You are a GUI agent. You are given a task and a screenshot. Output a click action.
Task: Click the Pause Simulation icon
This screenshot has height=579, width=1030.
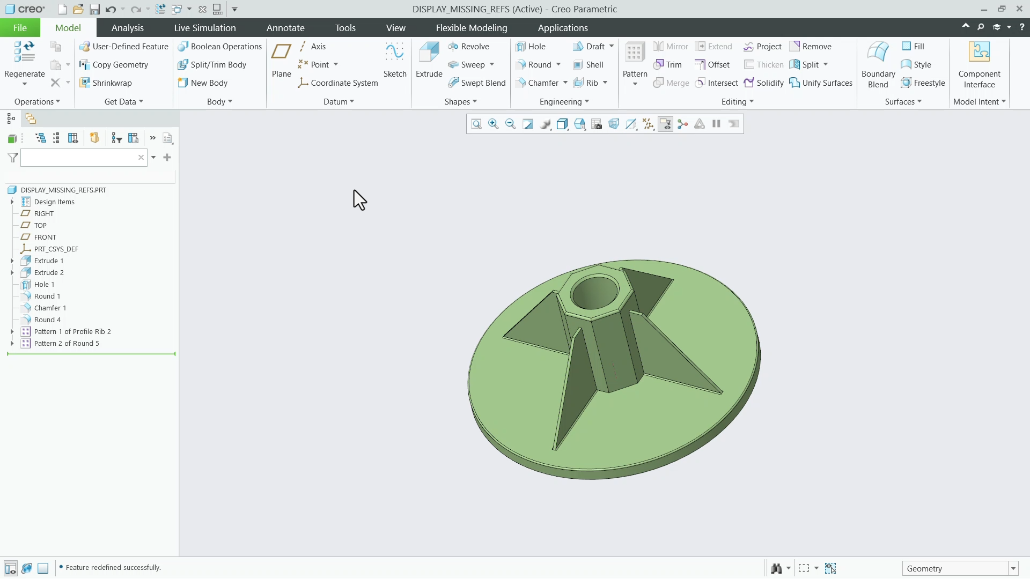(716, 124)
